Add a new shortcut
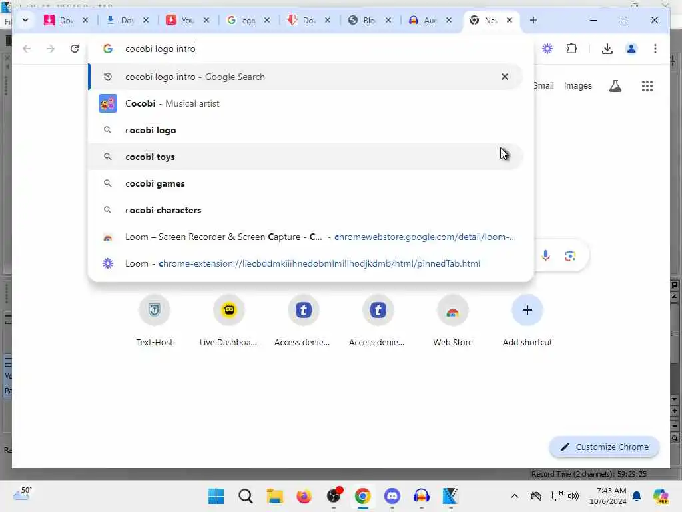 coord(527,321)
